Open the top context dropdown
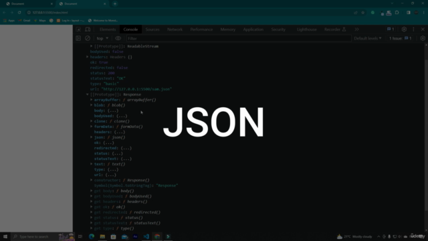The width and height of the screenshot is (428, 241). [102, 38]
